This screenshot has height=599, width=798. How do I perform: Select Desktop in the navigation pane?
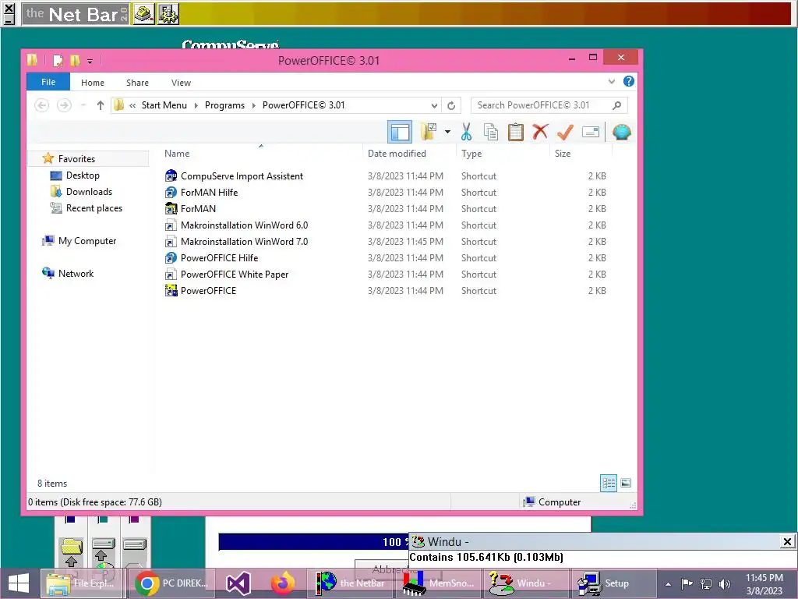pyautogui.click(x=83, y=175)
